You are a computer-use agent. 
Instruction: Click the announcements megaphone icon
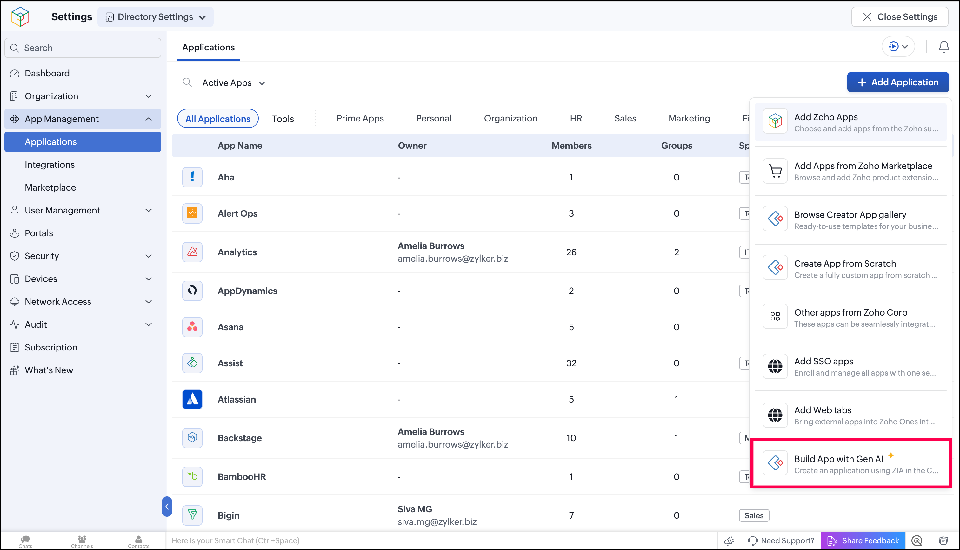point(729,540)
